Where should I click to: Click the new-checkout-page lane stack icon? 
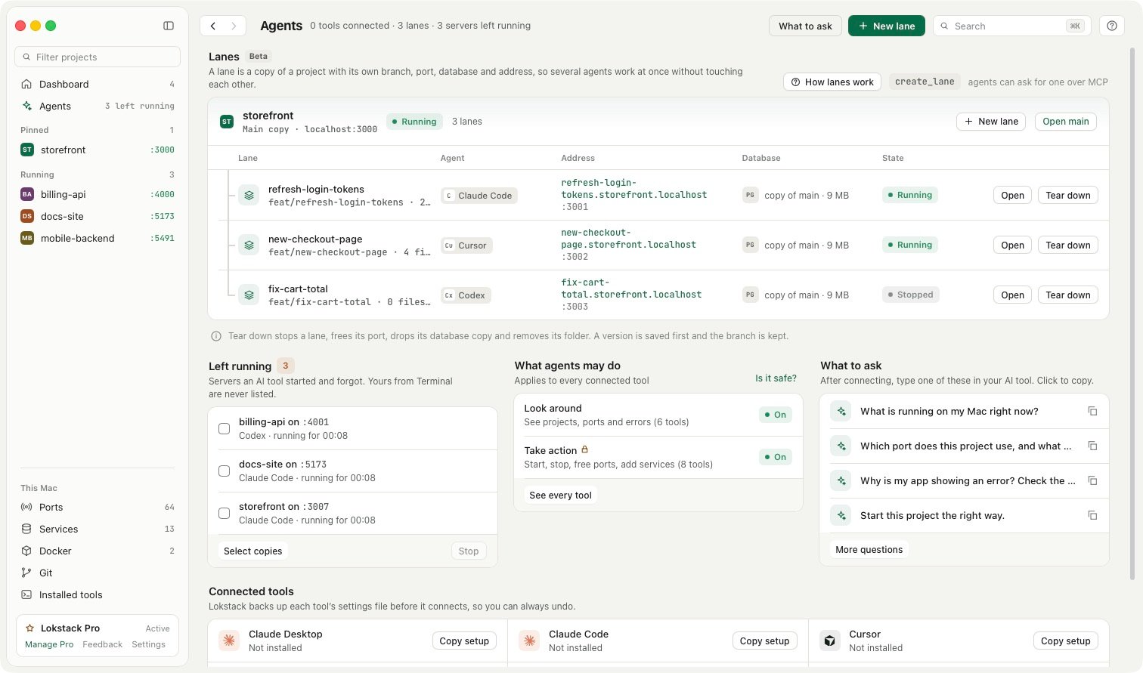[249, 245]
